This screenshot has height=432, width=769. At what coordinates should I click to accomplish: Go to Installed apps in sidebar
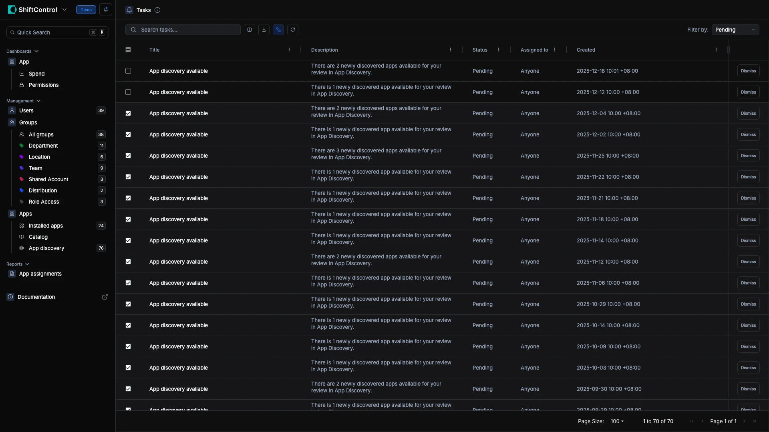(x=46, y=226)
